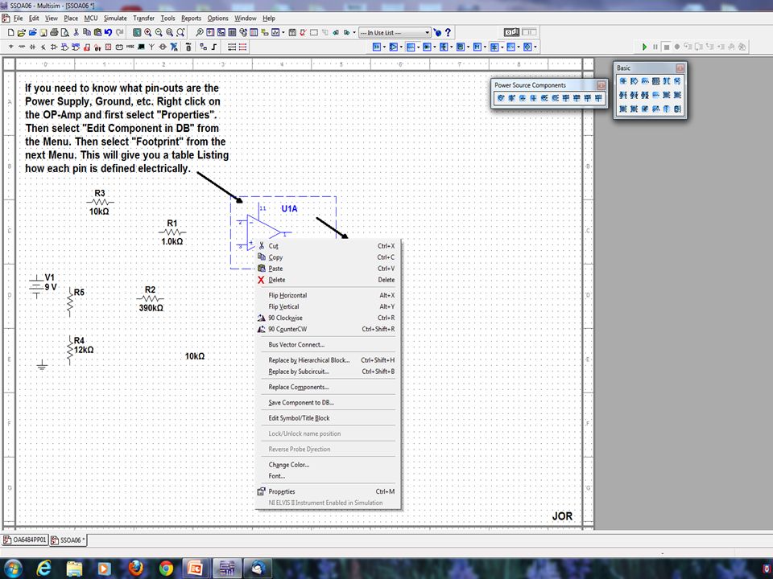The image size is (773, 579).
Task: Click the Place Diode icon
Action: coord(32,47)
